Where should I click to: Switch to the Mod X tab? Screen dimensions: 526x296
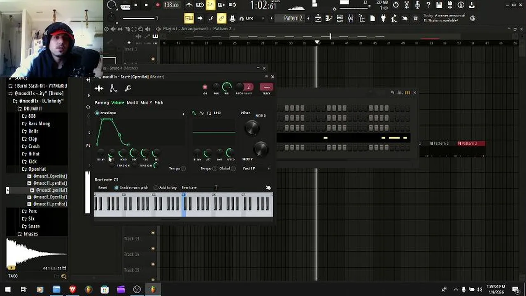point(132,103)
